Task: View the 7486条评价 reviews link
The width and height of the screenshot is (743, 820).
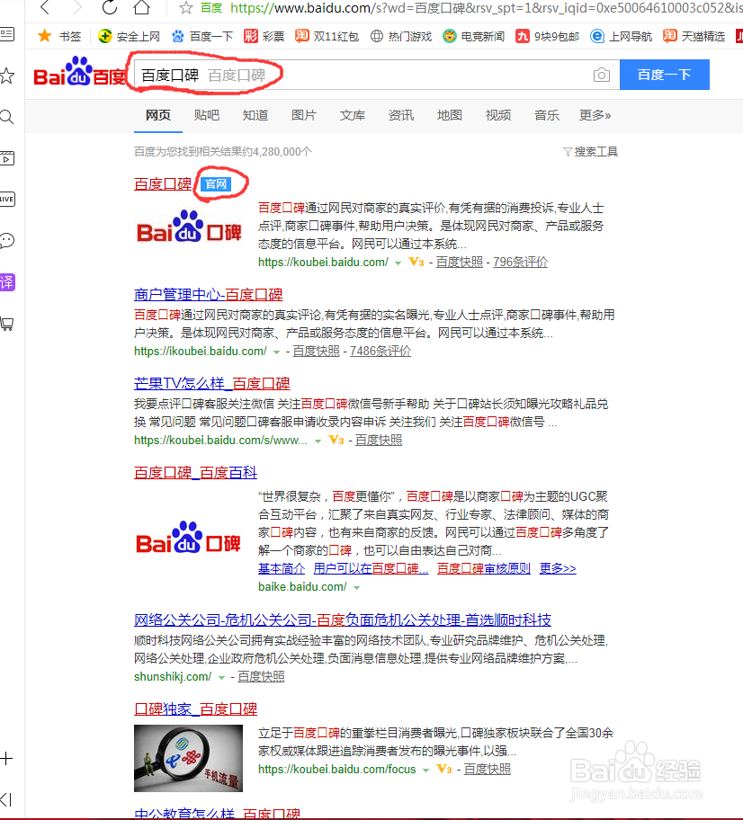Action: pos(380,351)
